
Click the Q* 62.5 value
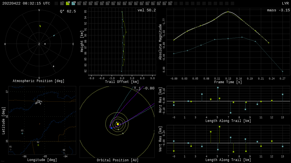[68, 11]
